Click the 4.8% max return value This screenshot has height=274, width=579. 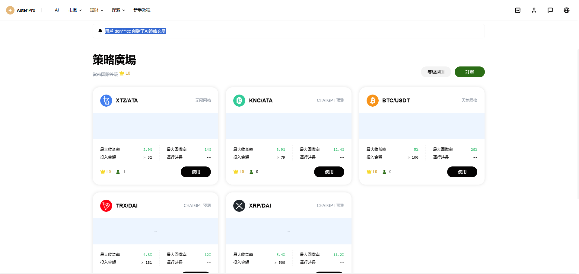148,255
